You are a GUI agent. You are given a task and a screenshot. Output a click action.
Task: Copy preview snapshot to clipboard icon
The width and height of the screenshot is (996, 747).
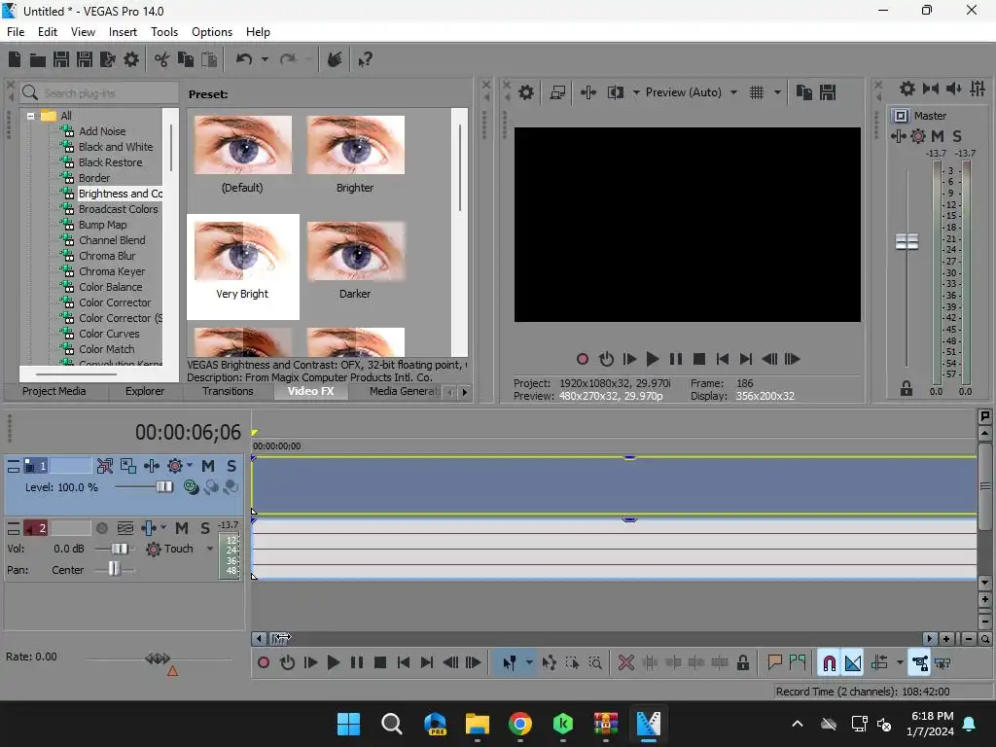tap(804, 92)
